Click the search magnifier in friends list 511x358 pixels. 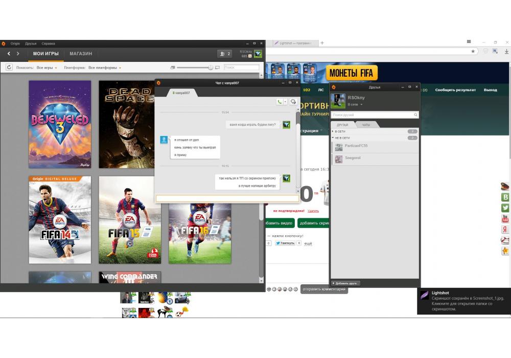tap(415, 115)
